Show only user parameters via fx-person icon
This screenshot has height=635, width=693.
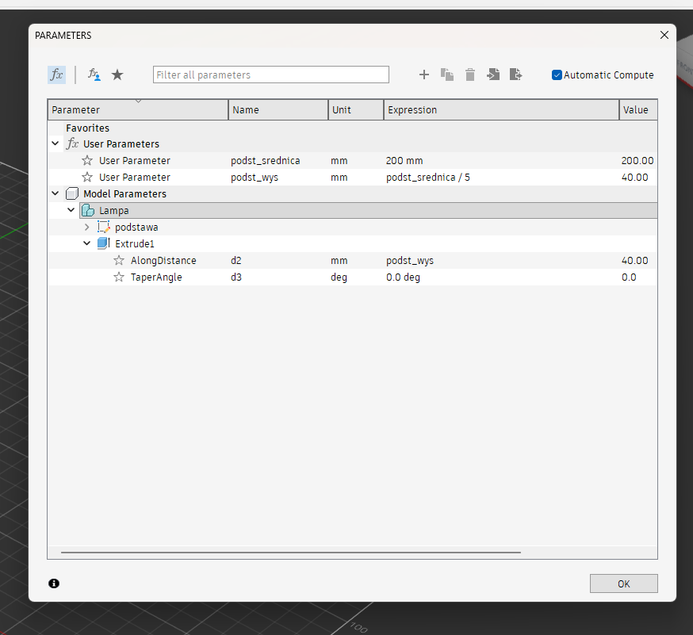tap(94, 75)
